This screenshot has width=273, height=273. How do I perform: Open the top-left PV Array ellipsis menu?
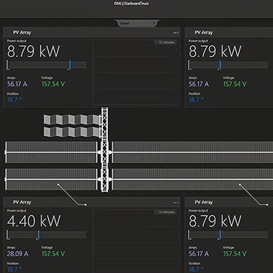176,33
